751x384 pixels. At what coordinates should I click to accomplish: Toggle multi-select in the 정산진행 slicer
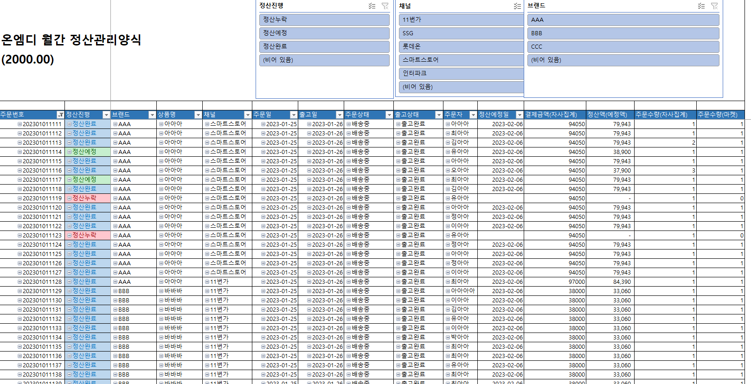pyautogui.click(x=372, y=6)
